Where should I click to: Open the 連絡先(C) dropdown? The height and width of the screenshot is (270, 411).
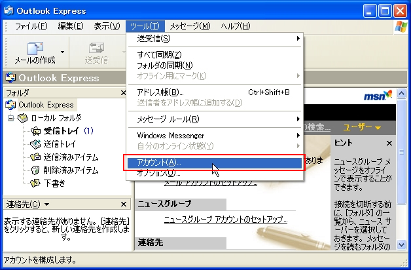pyautogui.click(x=47, y=204)
